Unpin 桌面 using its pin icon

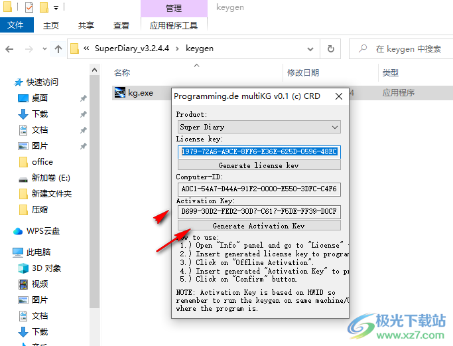[x=83, y=98]
